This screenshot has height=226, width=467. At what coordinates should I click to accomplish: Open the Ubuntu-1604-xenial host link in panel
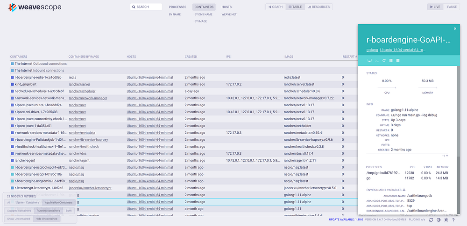point(403,50)
